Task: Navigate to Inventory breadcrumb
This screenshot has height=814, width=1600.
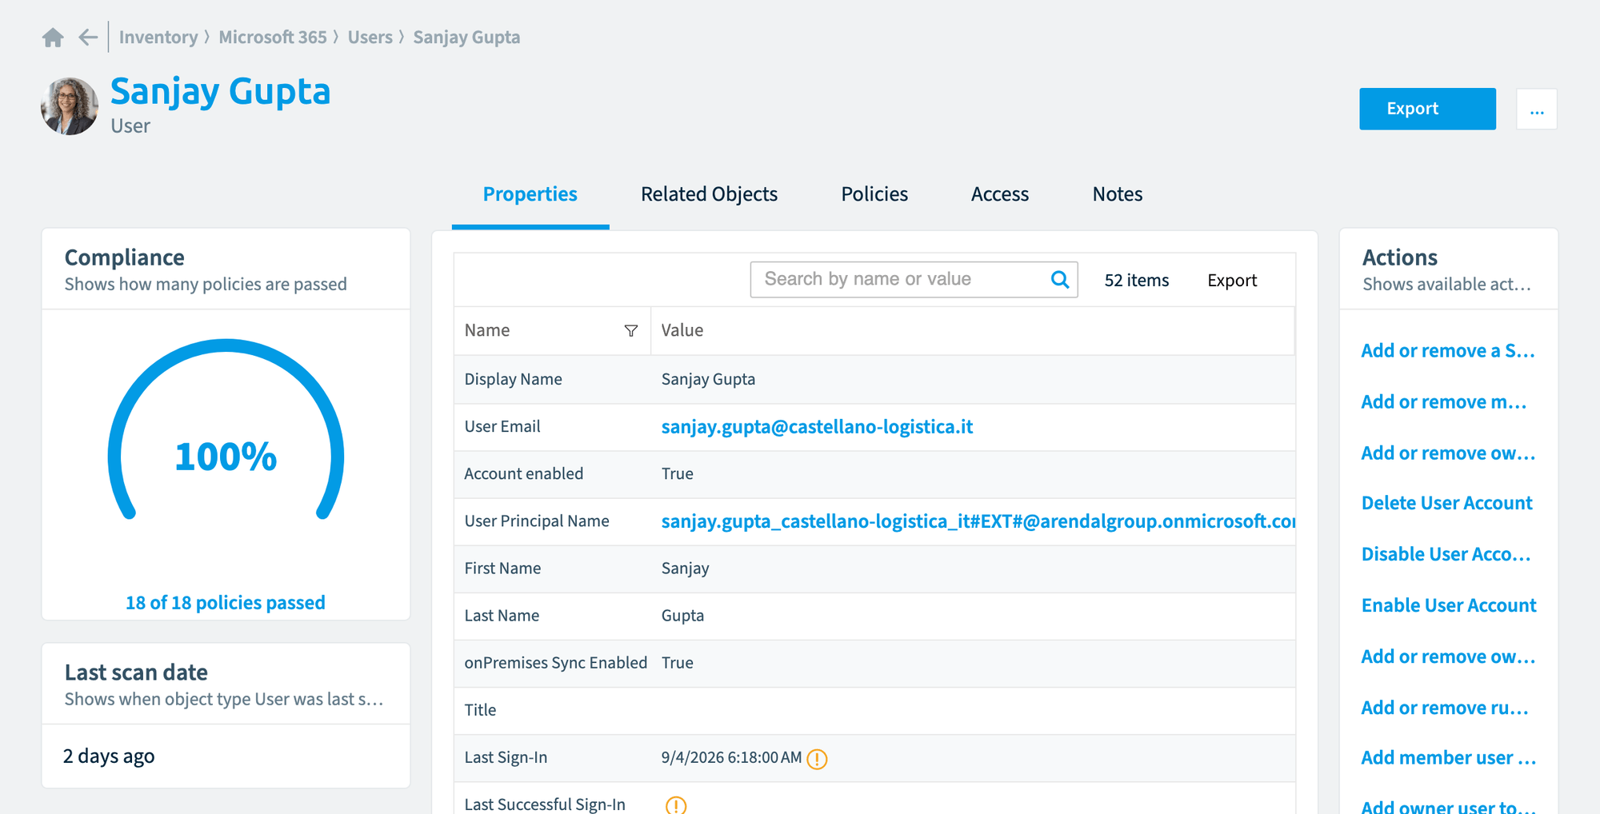Action: pyautogui.click(x=158, y=38)
